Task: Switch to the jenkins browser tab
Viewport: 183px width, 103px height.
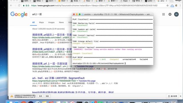Action: [150, 1]
